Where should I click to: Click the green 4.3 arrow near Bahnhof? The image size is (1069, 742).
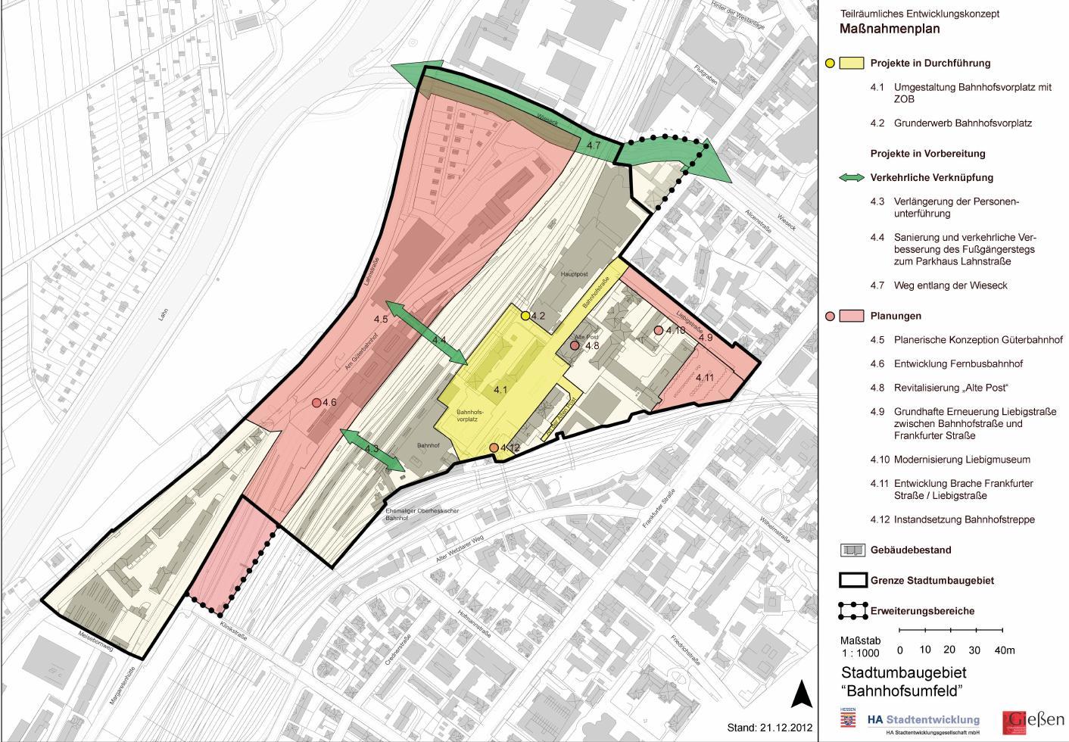(371, 449)
